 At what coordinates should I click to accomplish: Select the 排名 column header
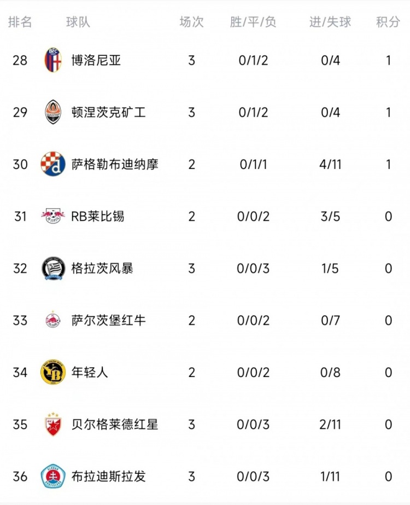pyautogui.click(x=20, y=22)
